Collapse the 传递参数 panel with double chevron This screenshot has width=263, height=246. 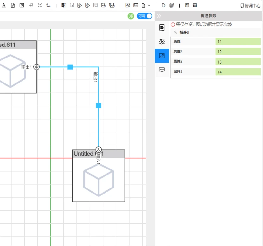click(x=159, y=16)
